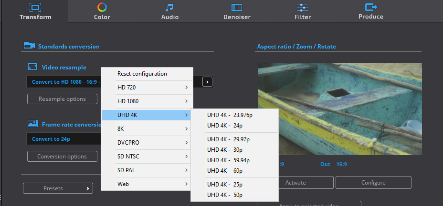This screenshot has height=206, width=443.
Task: Select the Denoiser tab icon
Action: [x=237, y=7]
